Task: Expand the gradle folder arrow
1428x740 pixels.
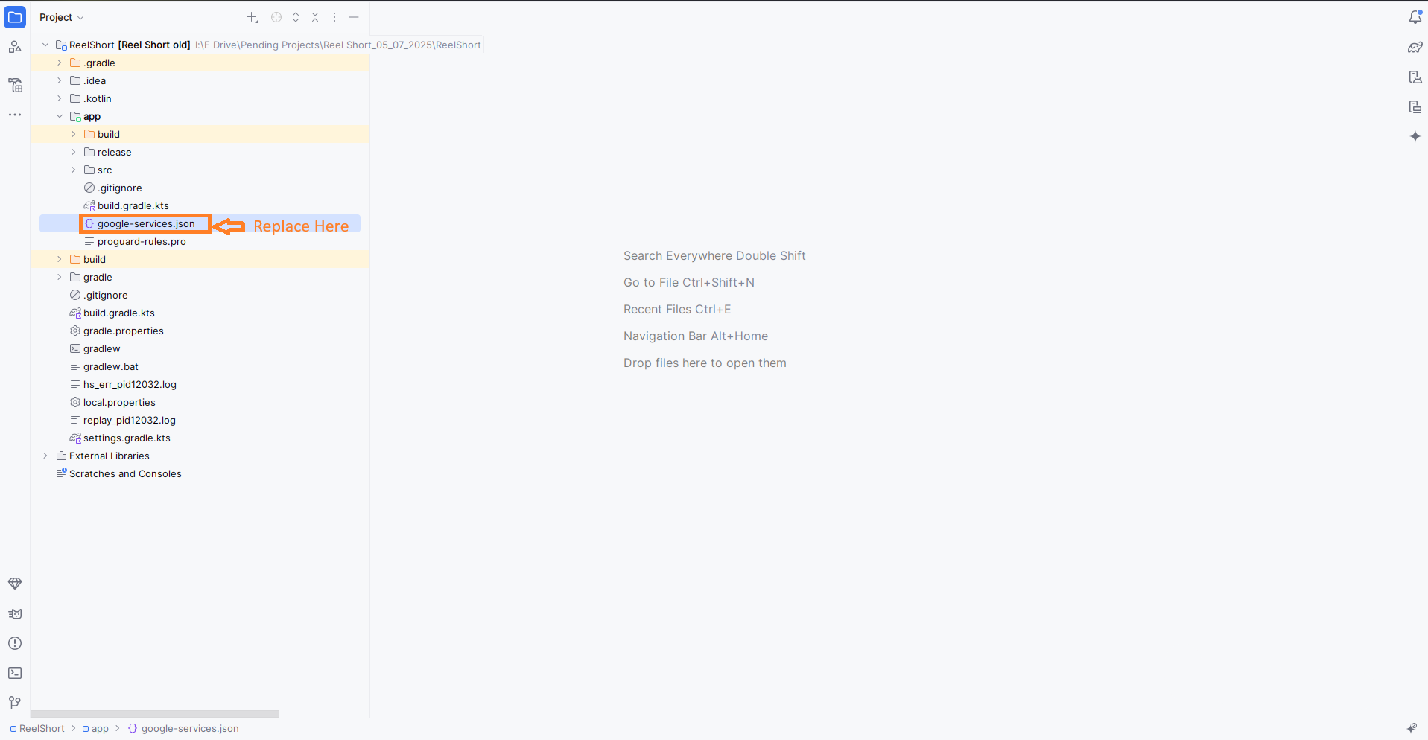Action: [x=60, y=277]
